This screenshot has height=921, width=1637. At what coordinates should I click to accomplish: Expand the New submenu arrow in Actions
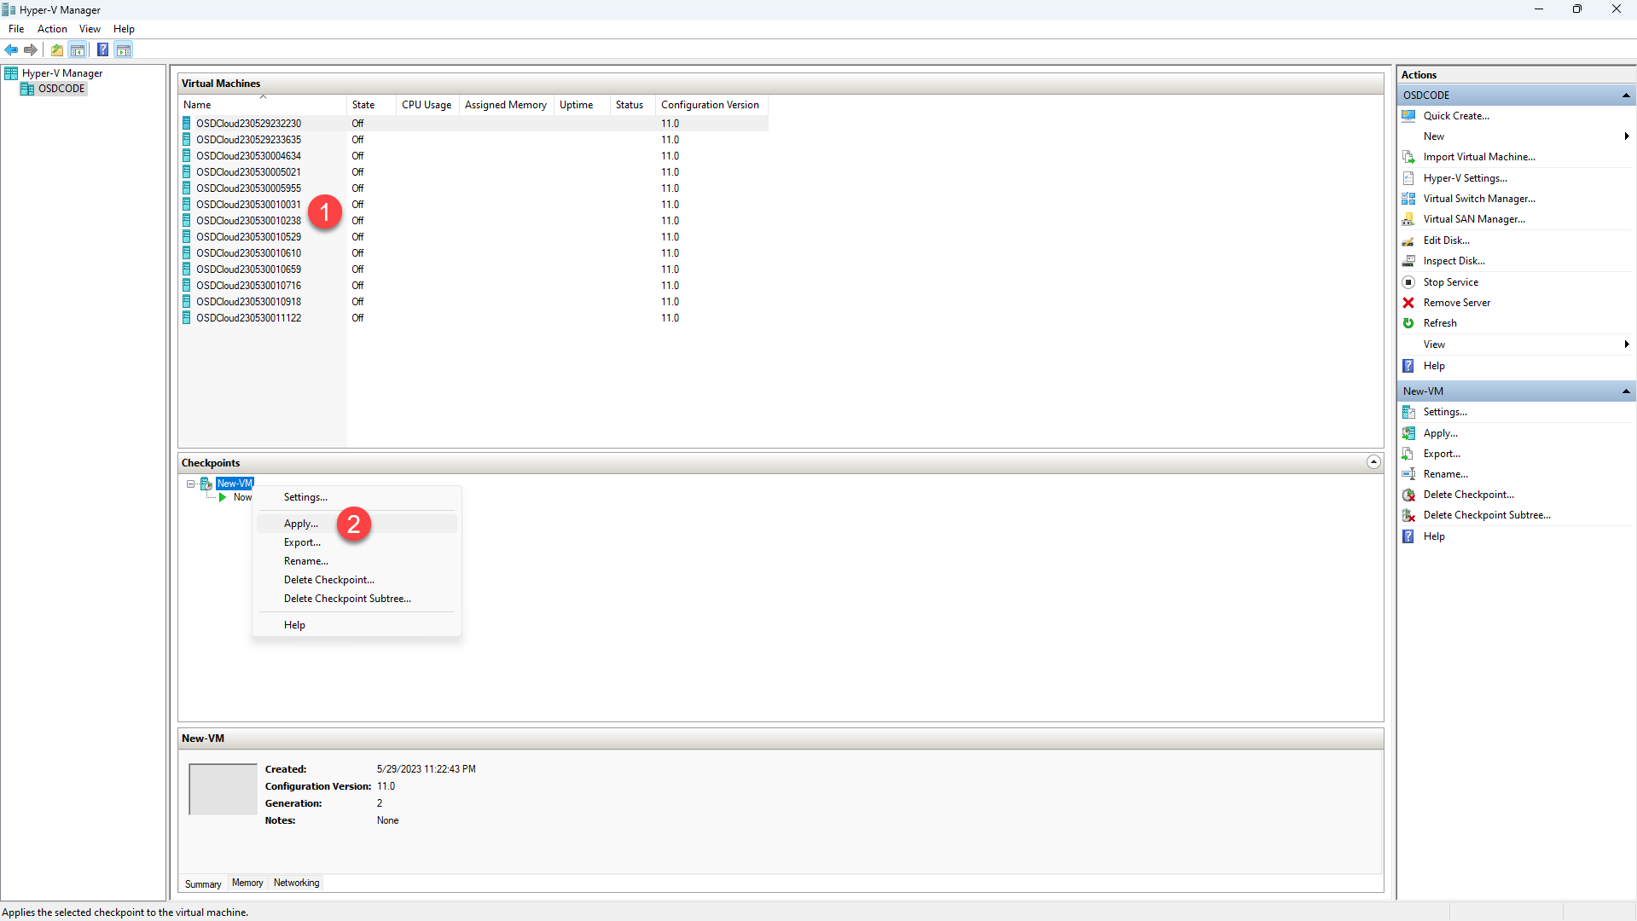(1626, 136)
